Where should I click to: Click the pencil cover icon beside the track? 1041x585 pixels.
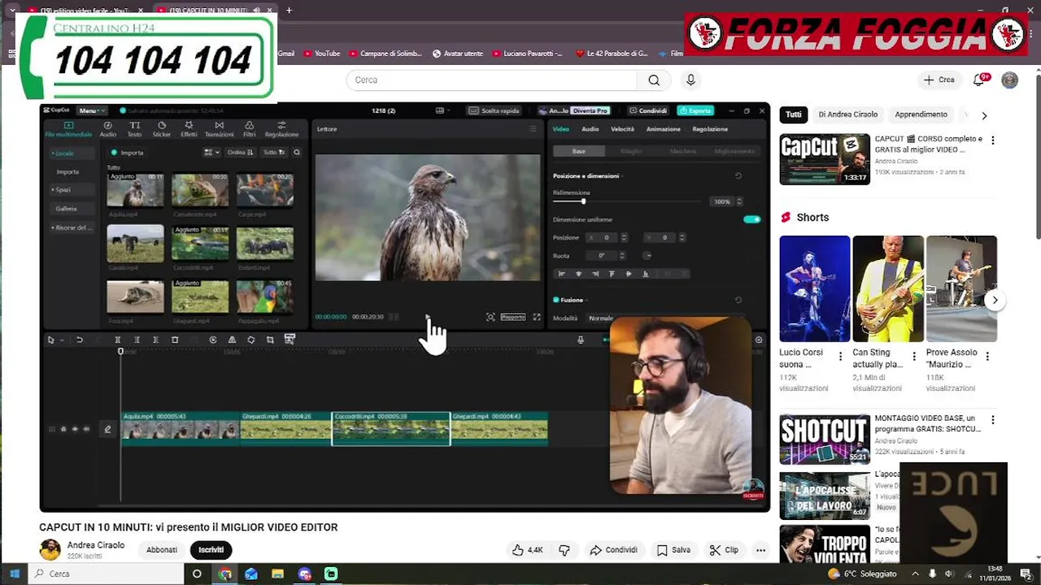[107, 429]
